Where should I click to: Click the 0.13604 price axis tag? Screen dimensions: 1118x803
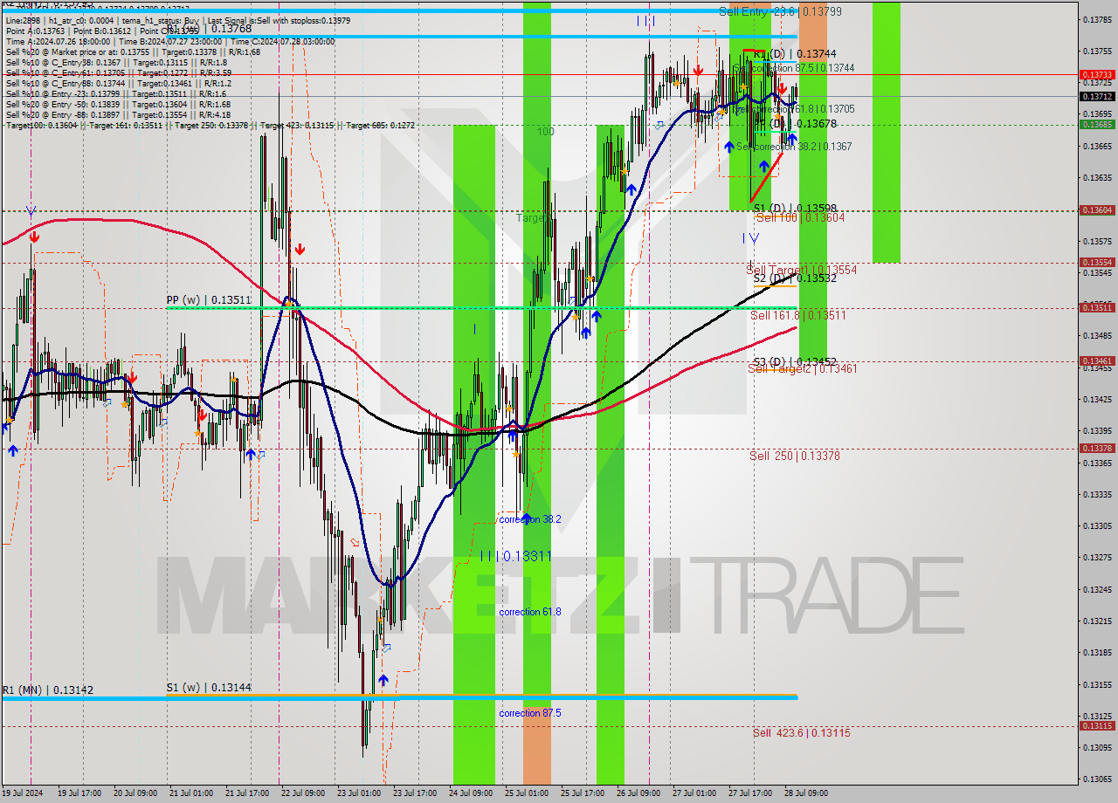(x=1097, y=210)
